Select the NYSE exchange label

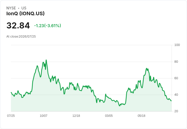point(11,8)
